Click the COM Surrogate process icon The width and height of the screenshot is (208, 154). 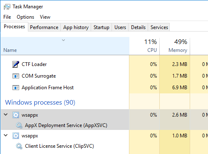16,76
